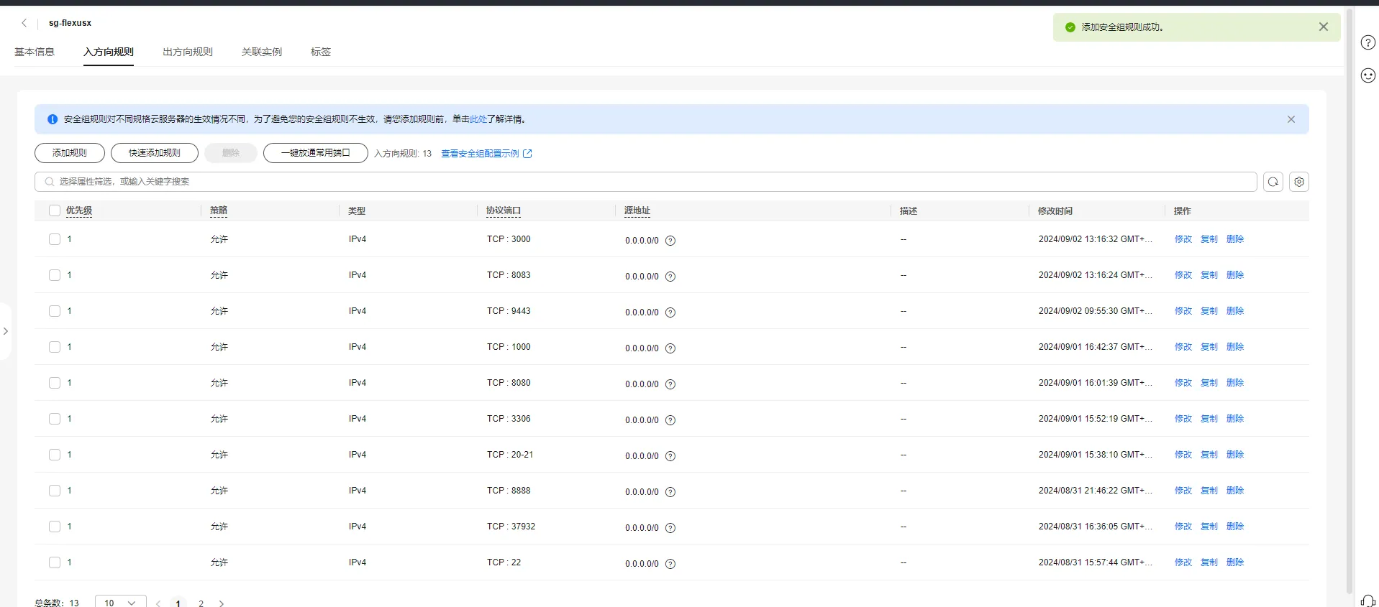Open the 关联实例 tab
This screenshot has height=607, width=1379.
[262, 52]
